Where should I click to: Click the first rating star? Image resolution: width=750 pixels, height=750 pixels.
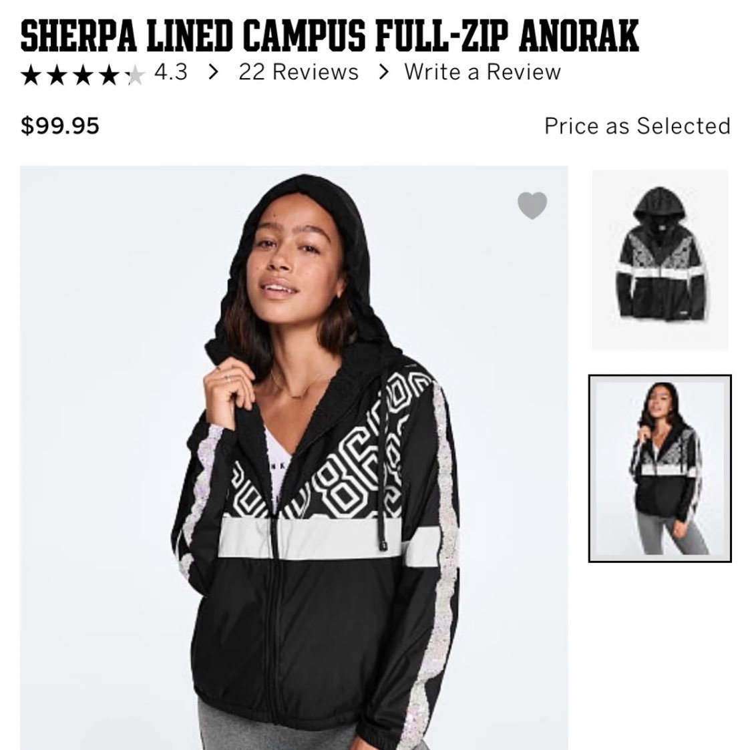pos(31,75)
